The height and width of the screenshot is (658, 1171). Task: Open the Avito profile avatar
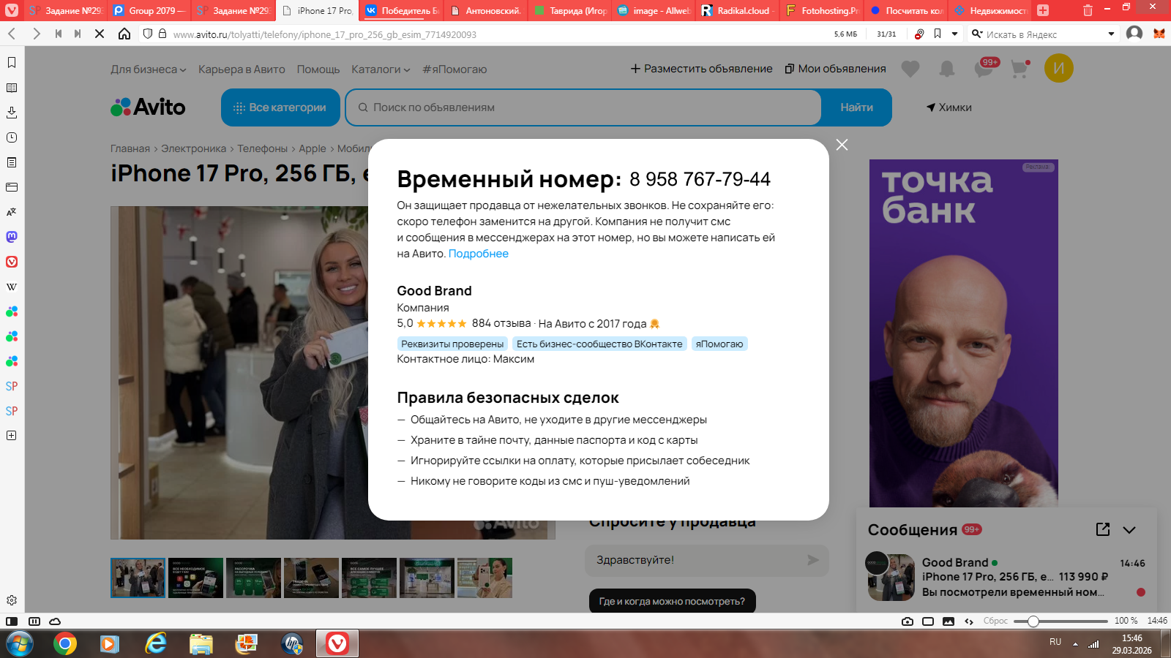coord(1059,68)
